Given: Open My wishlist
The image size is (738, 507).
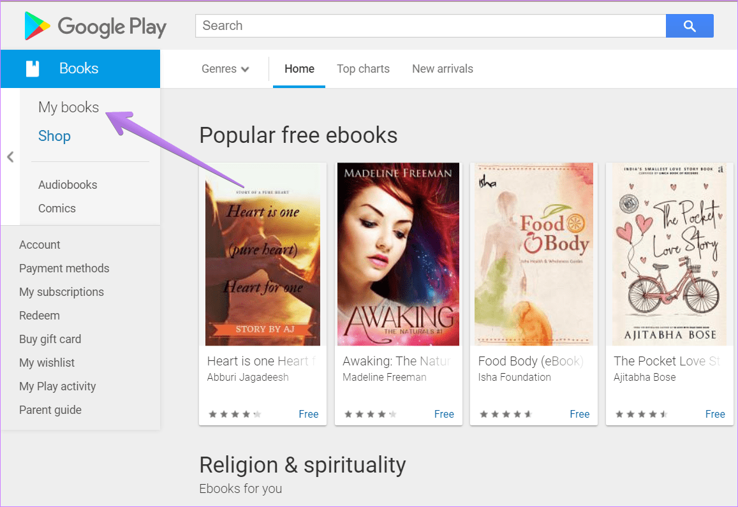Looking at the screenshot, I should (x=47, y=362).
